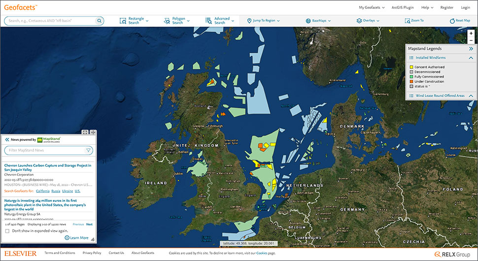
Task: Click the Jump To Region pin icon
Action: (249, 21)
